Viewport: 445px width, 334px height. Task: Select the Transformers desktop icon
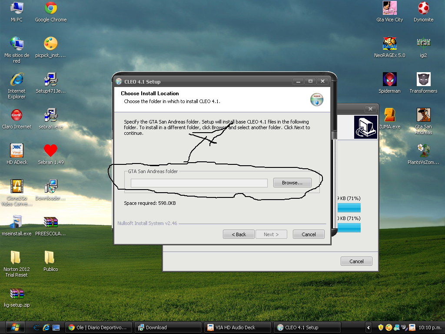[x=423, y=83]
